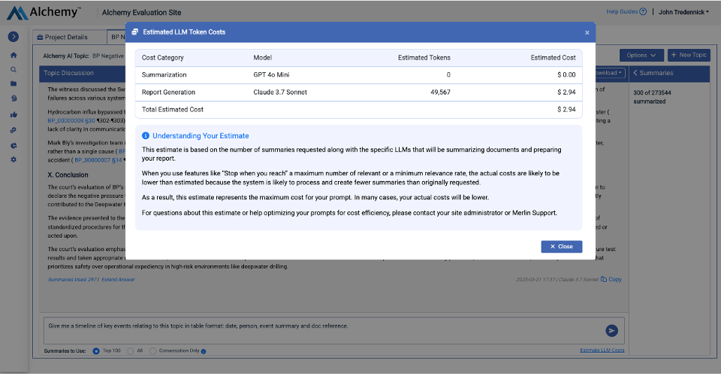This screenshot has height=376, width=721.
Task: Open settings gear in left sidebar
Action: point(14,159)
